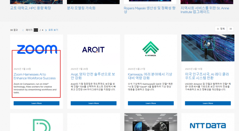239x131 pixels.
Task: Open the Zoom logo thumbnail
Action: (x=37, y=49)
